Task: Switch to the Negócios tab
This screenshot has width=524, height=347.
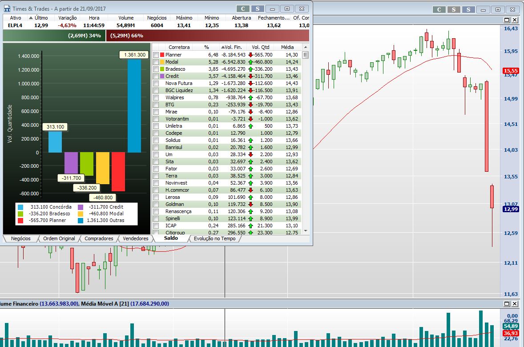Action: click(20, 238)
